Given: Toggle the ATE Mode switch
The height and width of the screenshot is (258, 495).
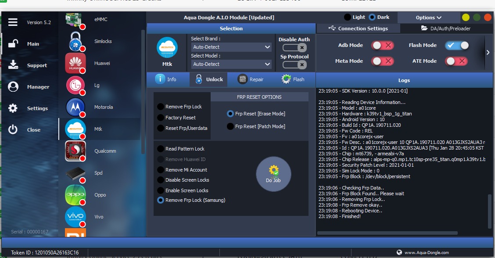Looking at the screenshot, I should [x=456, y=61].
